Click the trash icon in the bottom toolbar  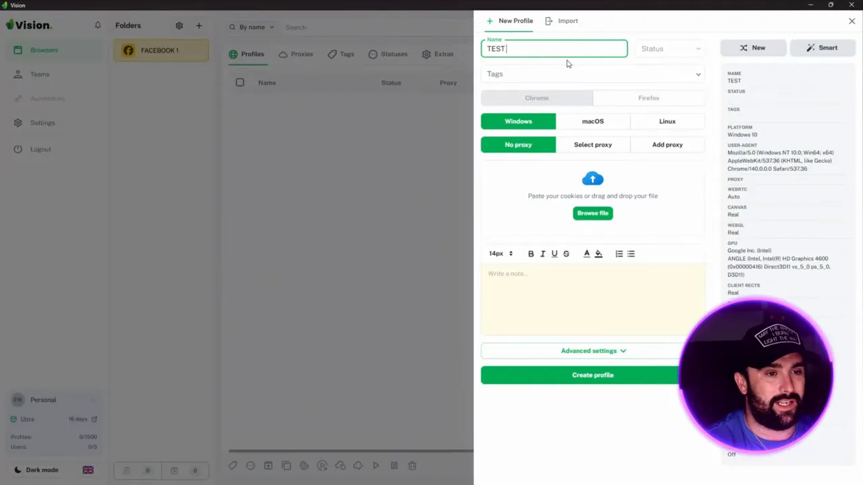[412, 465]
